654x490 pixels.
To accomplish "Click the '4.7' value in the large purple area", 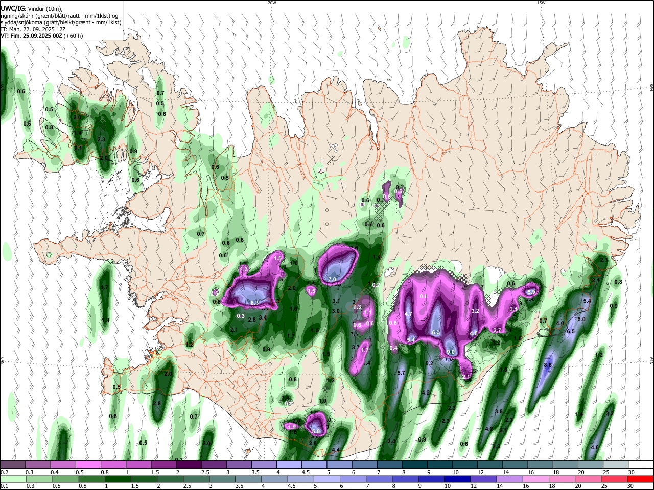I will [x=408, y=314].
